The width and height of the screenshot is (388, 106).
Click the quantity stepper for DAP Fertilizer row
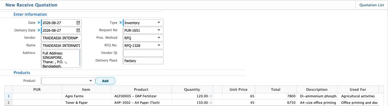coord(211,96)
